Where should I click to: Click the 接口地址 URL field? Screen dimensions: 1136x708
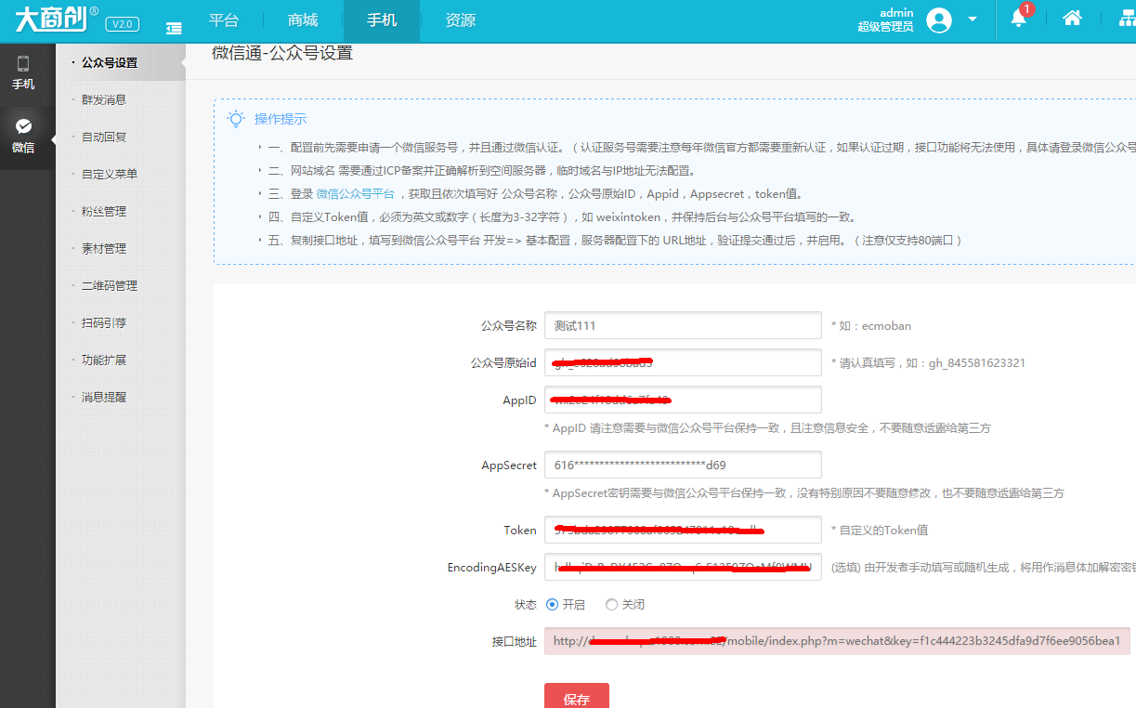tap(837, 641)
